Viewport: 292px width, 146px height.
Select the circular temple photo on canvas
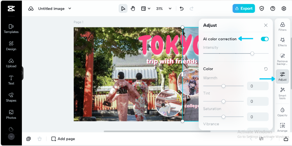(x=168, y=103)
